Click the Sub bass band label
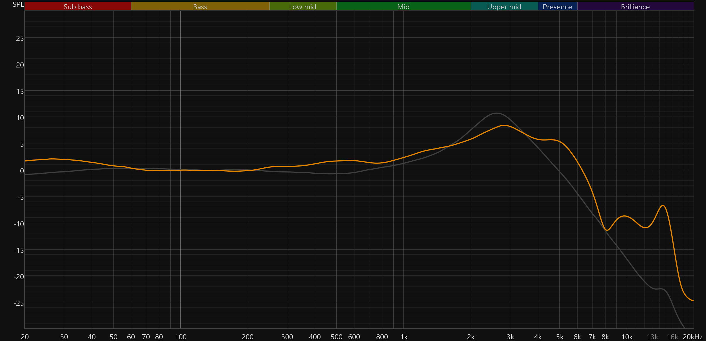 tap(78, 6)
